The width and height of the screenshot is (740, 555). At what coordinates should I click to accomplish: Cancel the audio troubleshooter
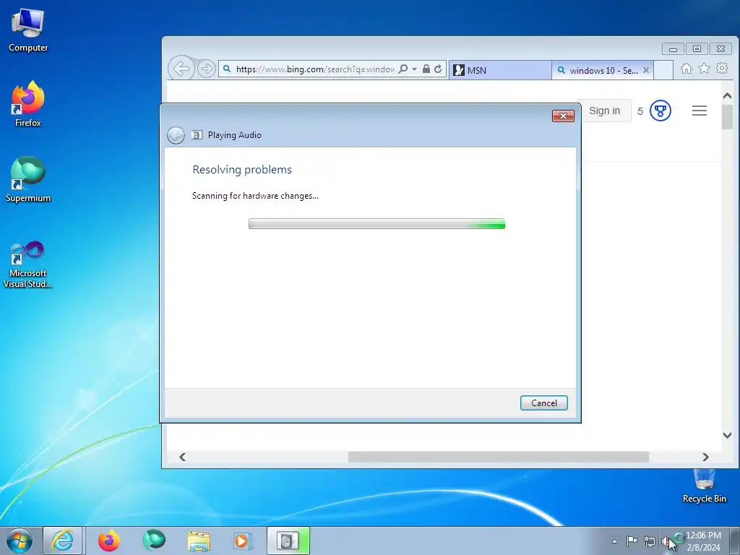point(543,403)
